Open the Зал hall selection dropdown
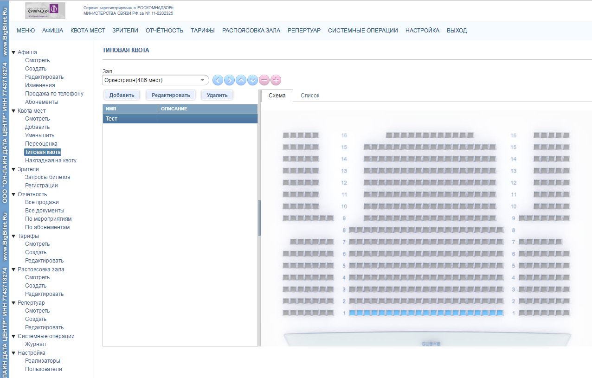This screenshot has width=592, height=378. point(155,80)
